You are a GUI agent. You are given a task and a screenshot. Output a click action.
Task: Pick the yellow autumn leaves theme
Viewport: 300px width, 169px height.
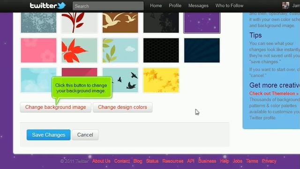[161, 80]
